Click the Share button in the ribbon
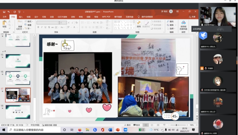Image resolution: width=238 pixels, height=135 pixels. (x=192, y=17)
